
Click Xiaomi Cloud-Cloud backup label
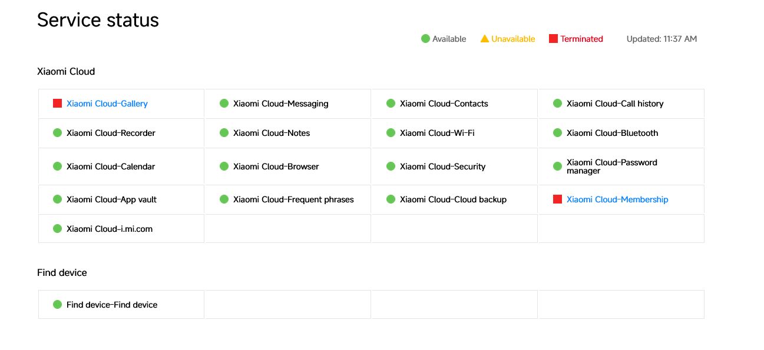pyautogui.click(x=453, y=199)
